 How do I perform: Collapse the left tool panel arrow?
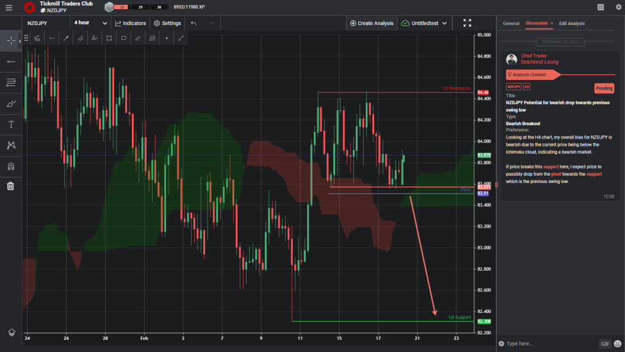click(19, 41)
